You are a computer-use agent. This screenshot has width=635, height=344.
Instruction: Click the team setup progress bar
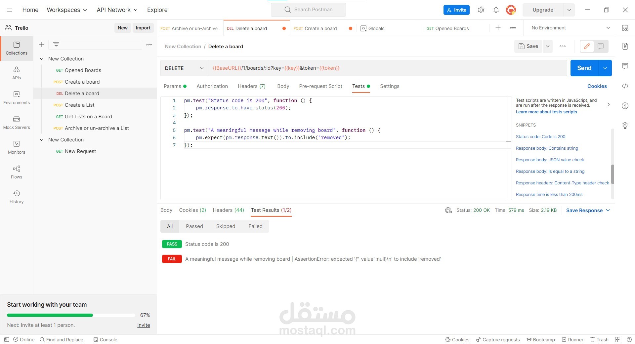tap(71, 315)
